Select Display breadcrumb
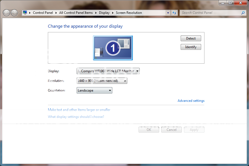The height and width of the screenshot is (166, 249). 104,13
